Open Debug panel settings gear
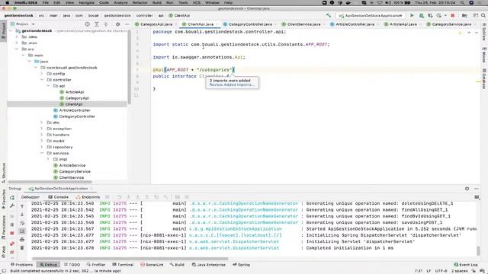 (x=467, y=189)
